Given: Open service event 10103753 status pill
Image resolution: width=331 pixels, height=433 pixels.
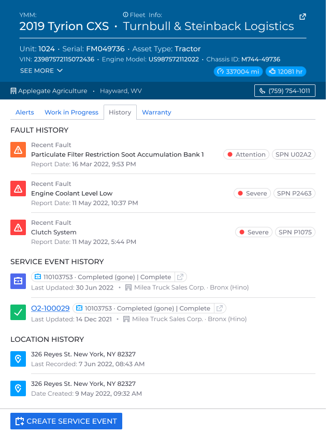Looking at the screenshot, I should pos(143,308).
